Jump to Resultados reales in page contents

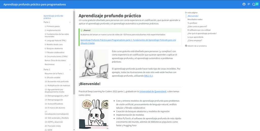195,19
